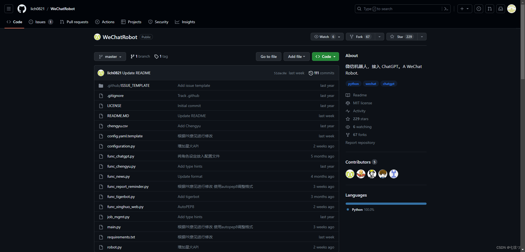View the 229 stars link

[357, 119]
